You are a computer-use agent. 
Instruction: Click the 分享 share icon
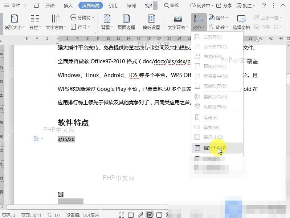(219, 5)
